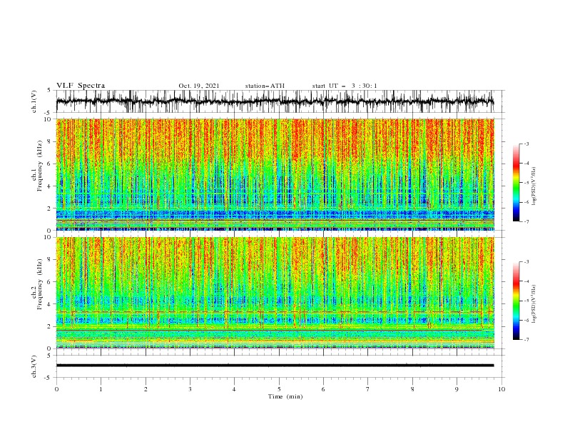The width and height of the screenshot is (565, 437).
Task: Click the "ch.1(V)" waveform axis label
Action: (x=34, y=101)
